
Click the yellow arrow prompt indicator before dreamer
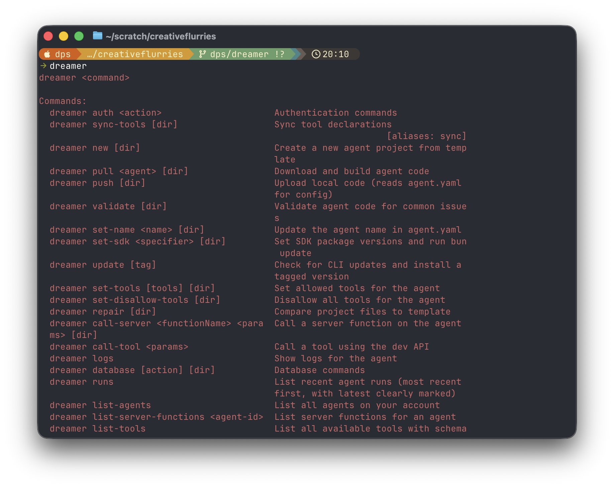(x=43, y=66)
